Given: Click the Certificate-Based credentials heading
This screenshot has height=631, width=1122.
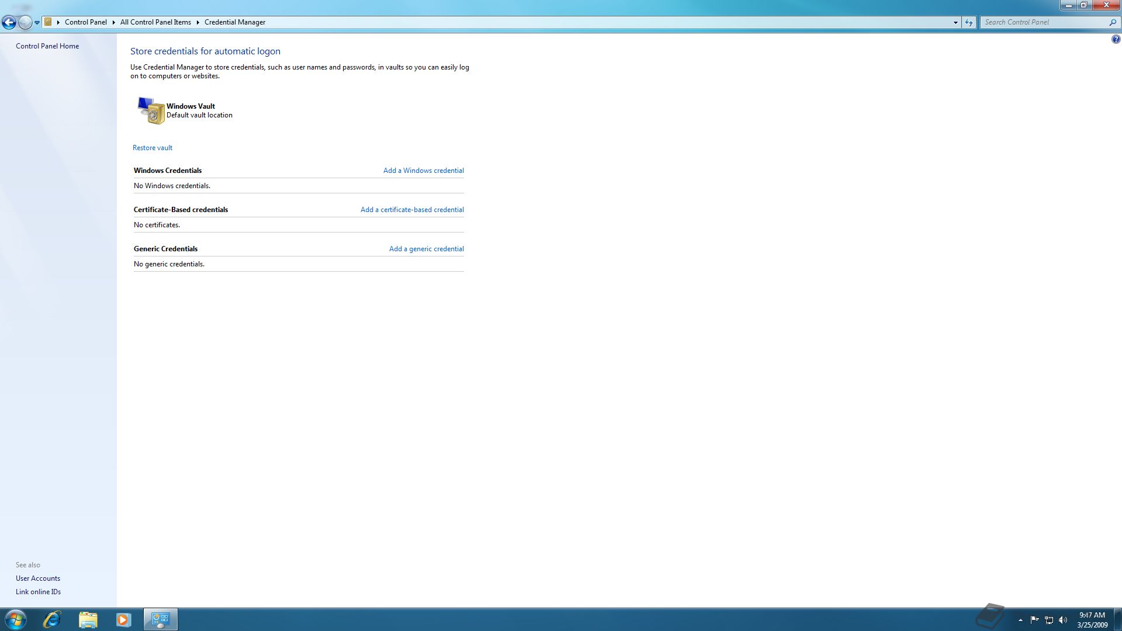Looking at the screenshot, I should pyautogui.click(x=181, y=210).
